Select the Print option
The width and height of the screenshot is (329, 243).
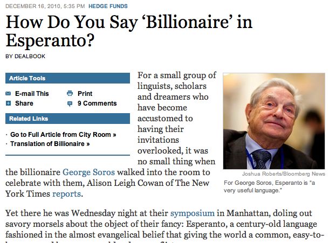pyautogui.click(x=85, y=94)
